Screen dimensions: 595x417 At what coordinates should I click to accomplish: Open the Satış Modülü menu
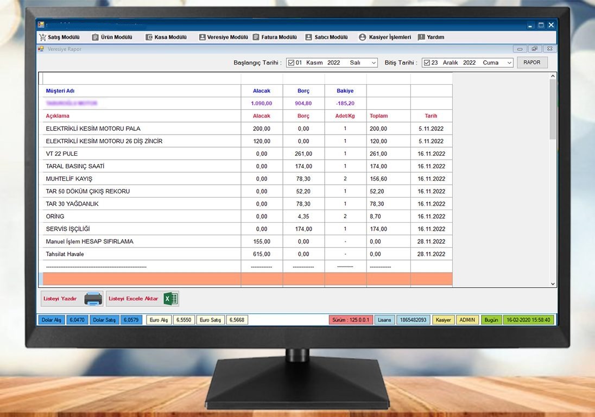tap(59, 37)
